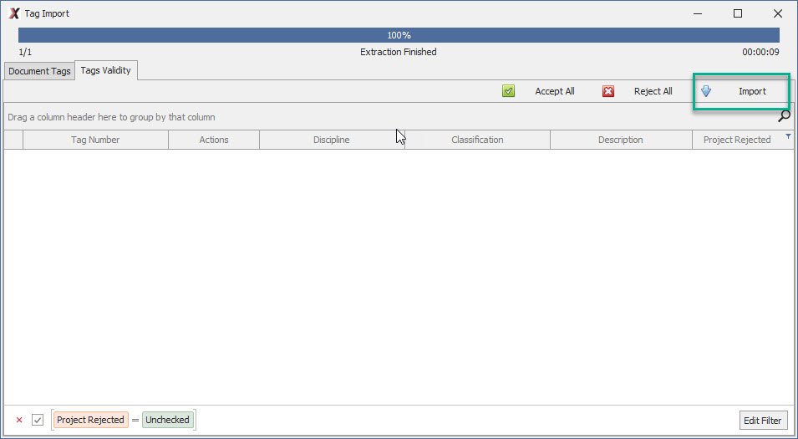Open the Unchecked filter value
This screenshot has height=439, width=798.
coord(167,420)
